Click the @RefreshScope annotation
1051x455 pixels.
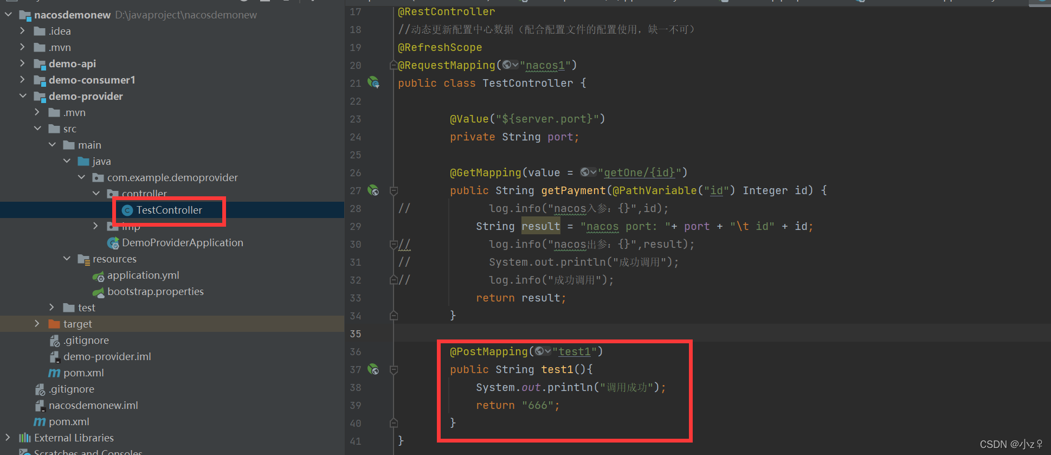(440, 47)
